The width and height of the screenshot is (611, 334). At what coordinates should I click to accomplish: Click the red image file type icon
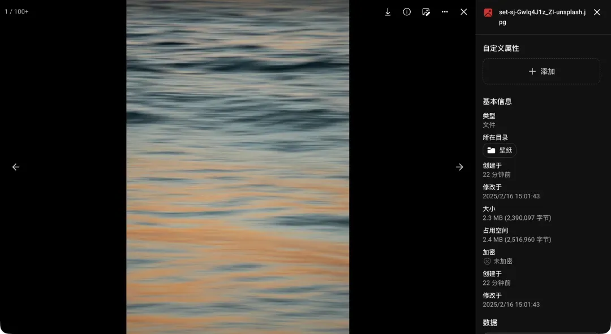pyautogui.click(x=488, y=12)
